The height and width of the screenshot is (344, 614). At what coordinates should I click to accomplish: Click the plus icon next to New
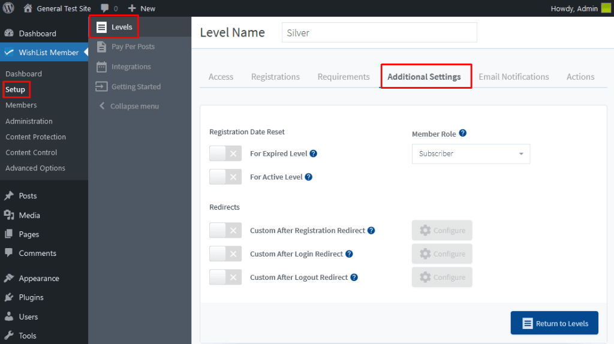coord(132,8)
